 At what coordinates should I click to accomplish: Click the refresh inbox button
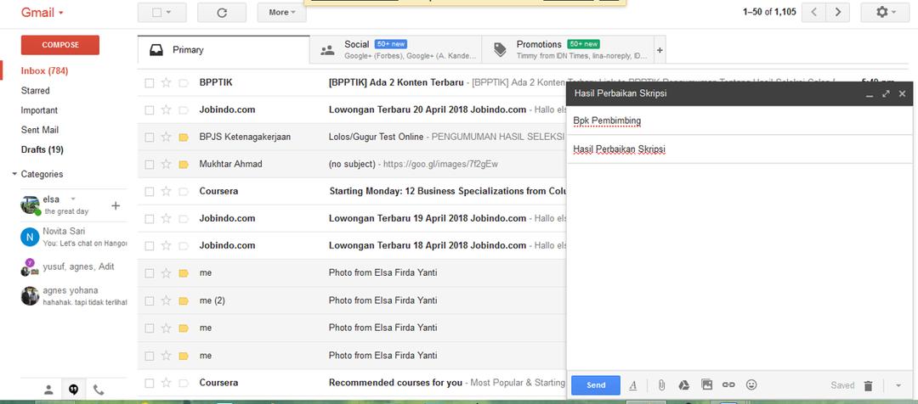point(222,12)
